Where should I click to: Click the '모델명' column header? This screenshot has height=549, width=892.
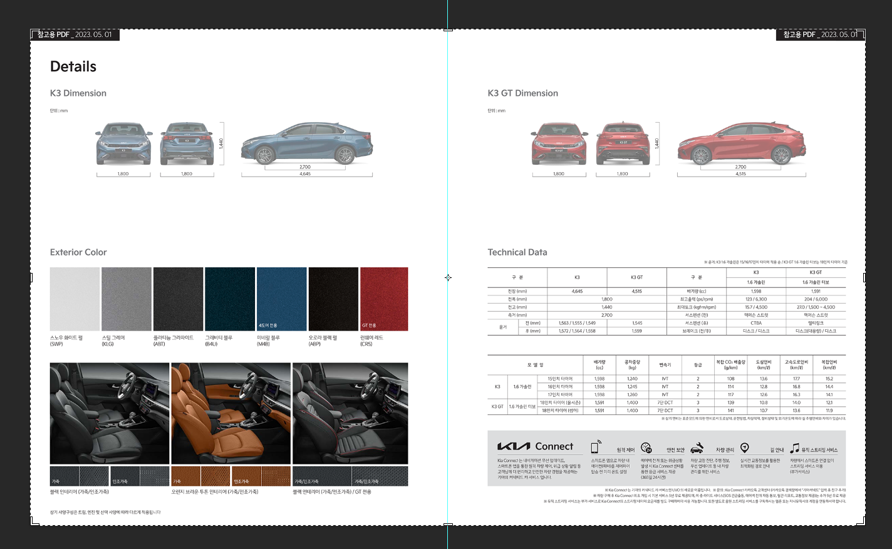(x=535, y=364)
